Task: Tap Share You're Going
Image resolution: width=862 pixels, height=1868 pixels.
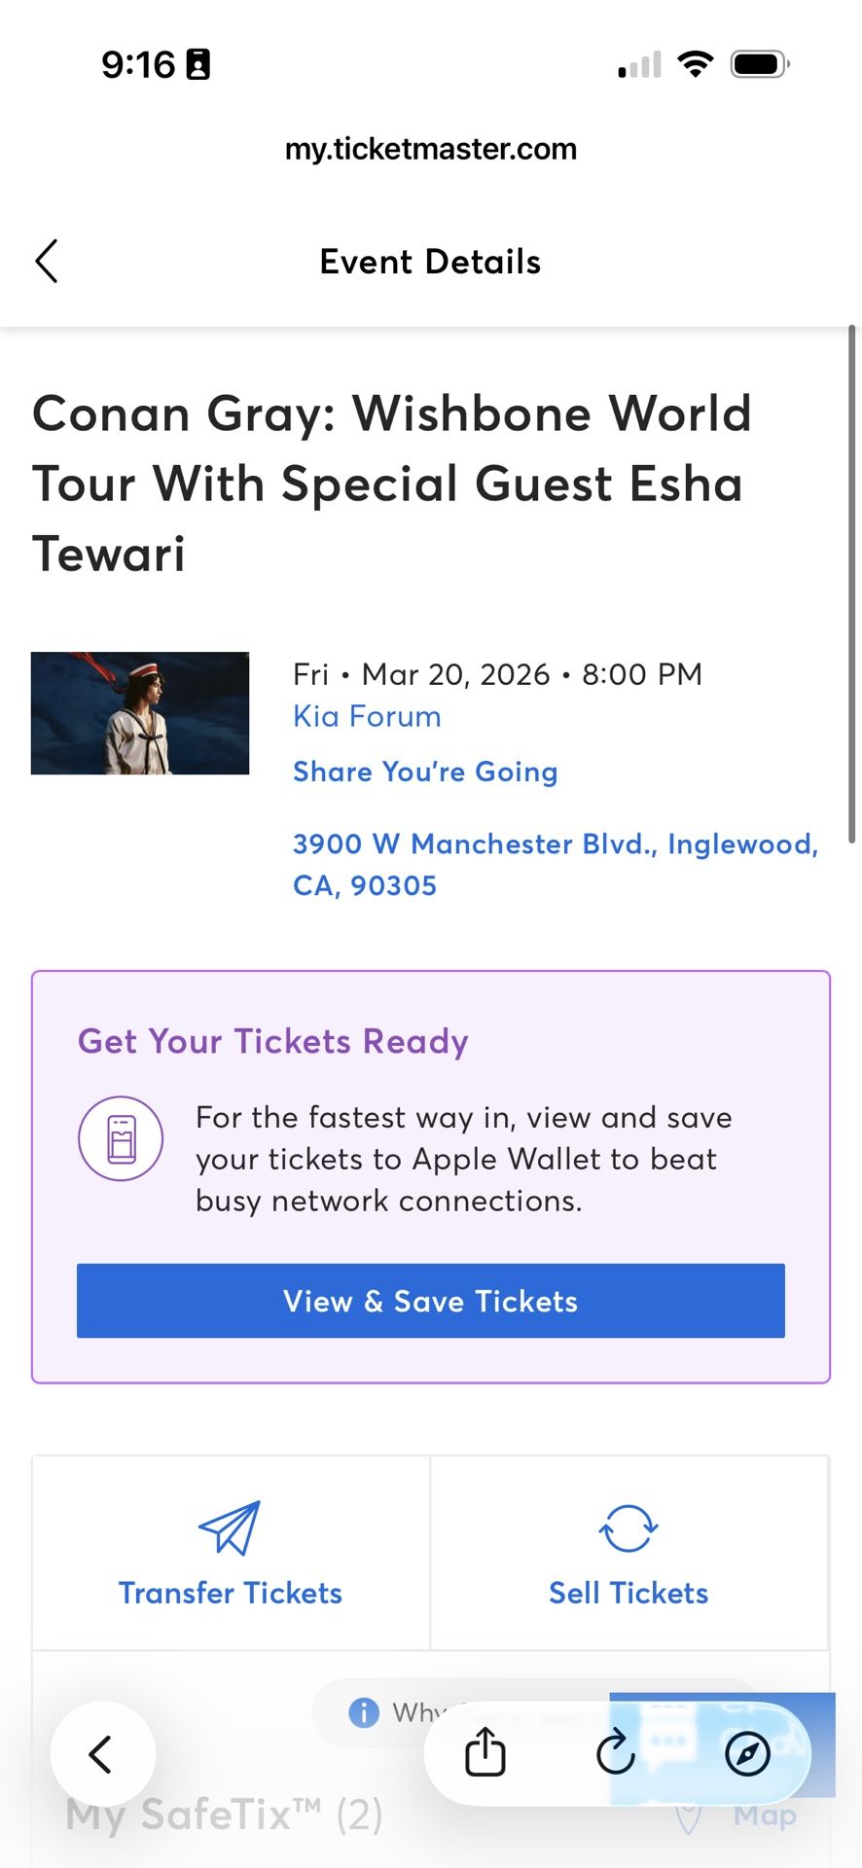Action: coord(425,771)
